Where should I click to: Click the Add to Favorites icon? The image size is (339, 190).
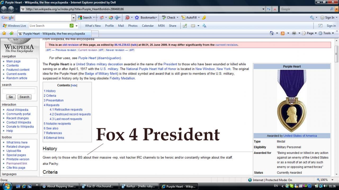(12, 33)
